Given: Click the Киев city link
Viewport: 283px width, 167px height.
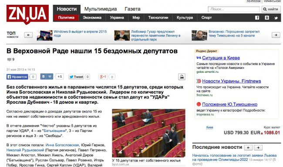Looking at the screenshot, I should 209,128.
